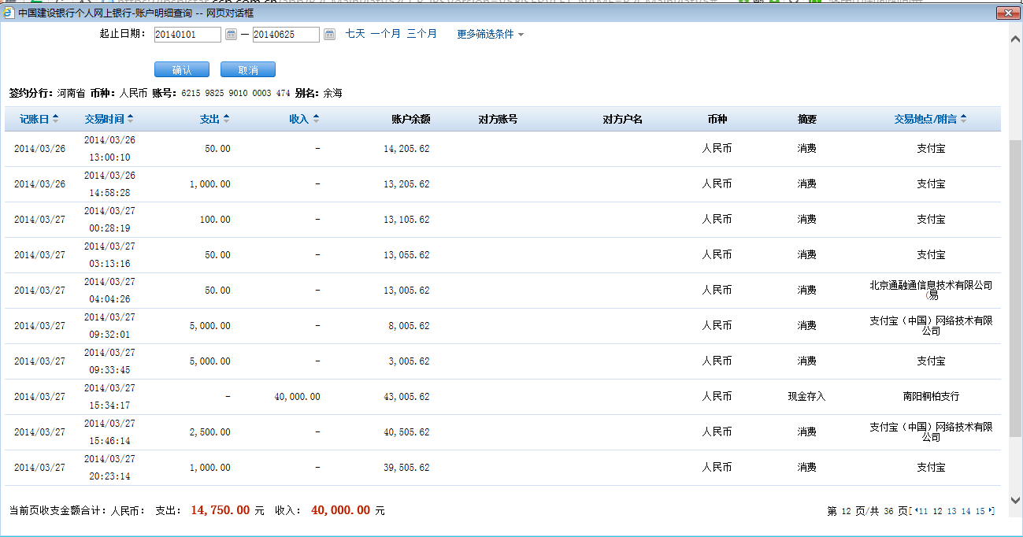Expand 更多筛选条件 filter options

[490, 35]
